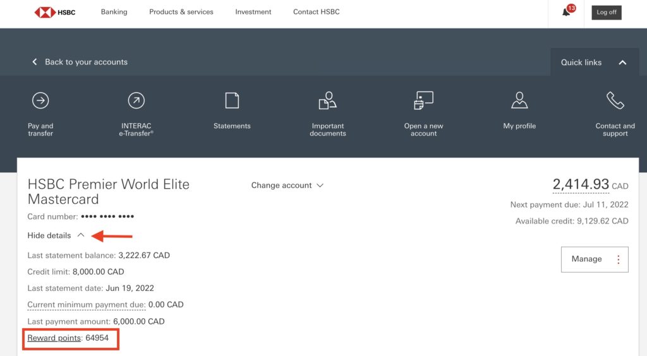Open the Investment menu

(x=253, y=12)
